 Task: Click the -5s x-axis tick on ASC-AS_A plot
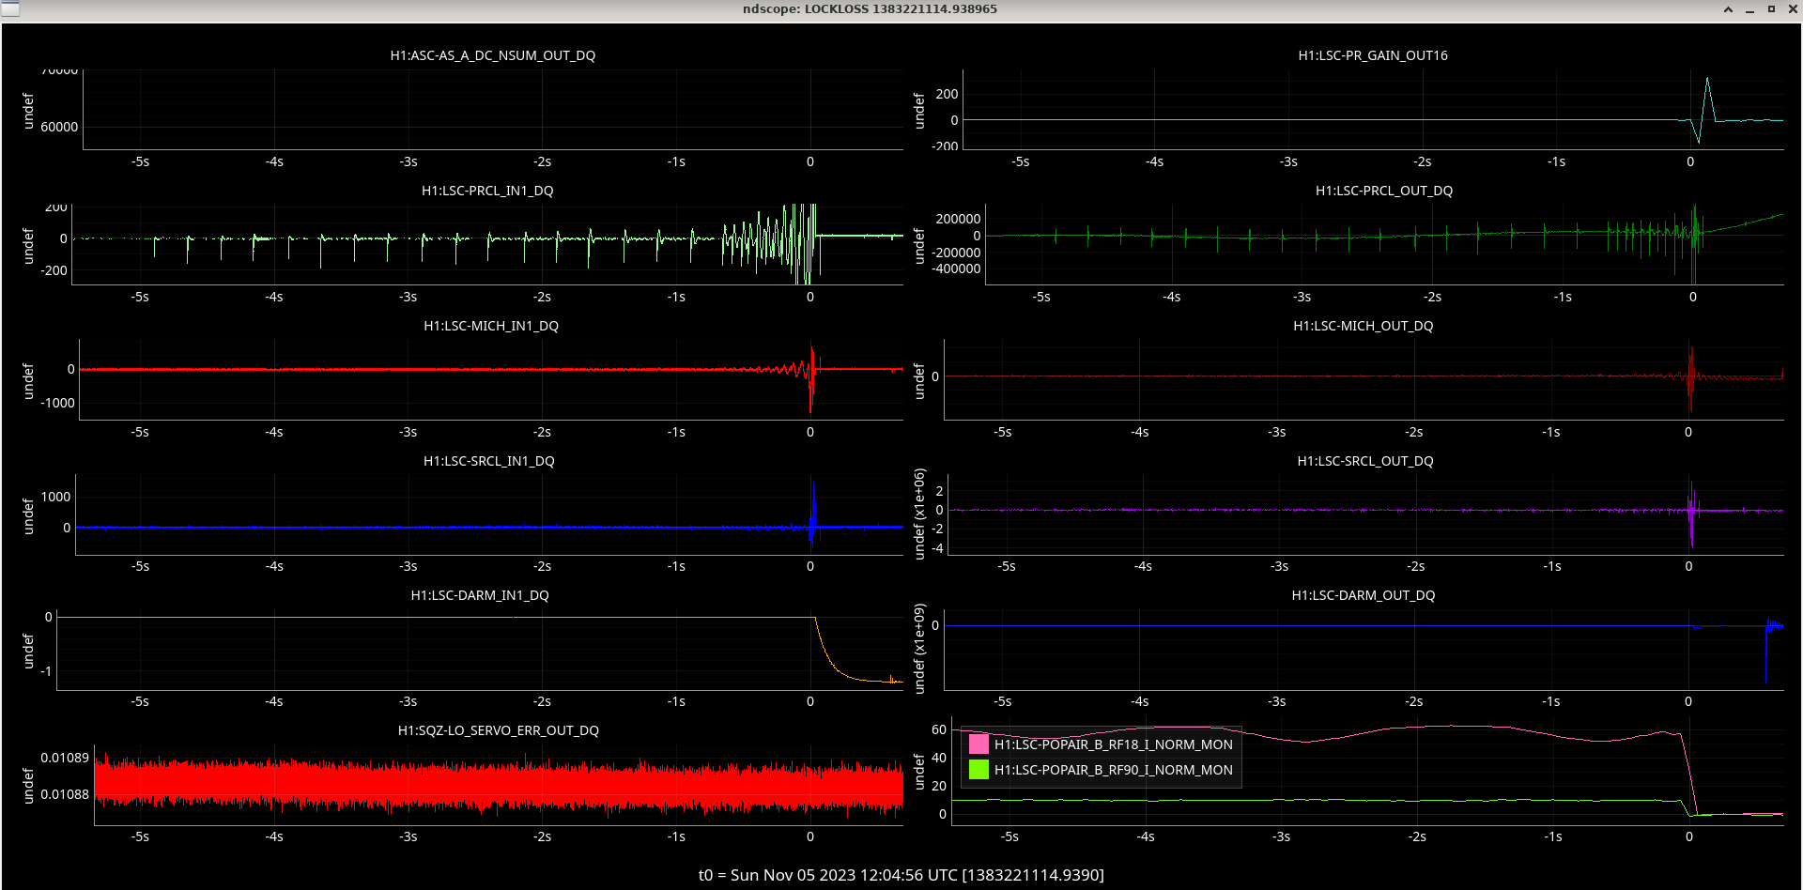point(140,161)
